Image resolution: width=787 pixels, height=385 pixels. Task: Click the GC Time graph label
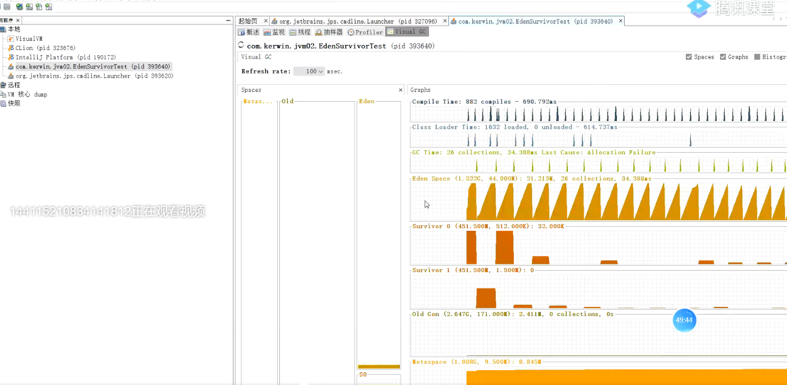[534, 153]
